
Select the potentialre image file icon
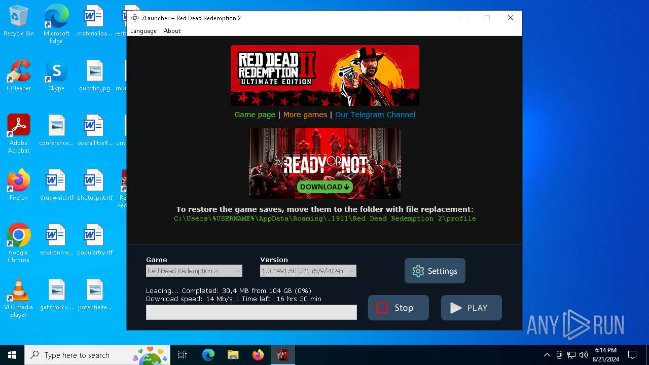tap(95, 294)
